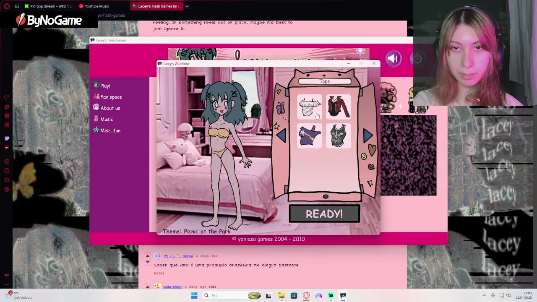The image size is (537, 302).
Task: Open poly-chan's user profile link
Action: (172, 287)
